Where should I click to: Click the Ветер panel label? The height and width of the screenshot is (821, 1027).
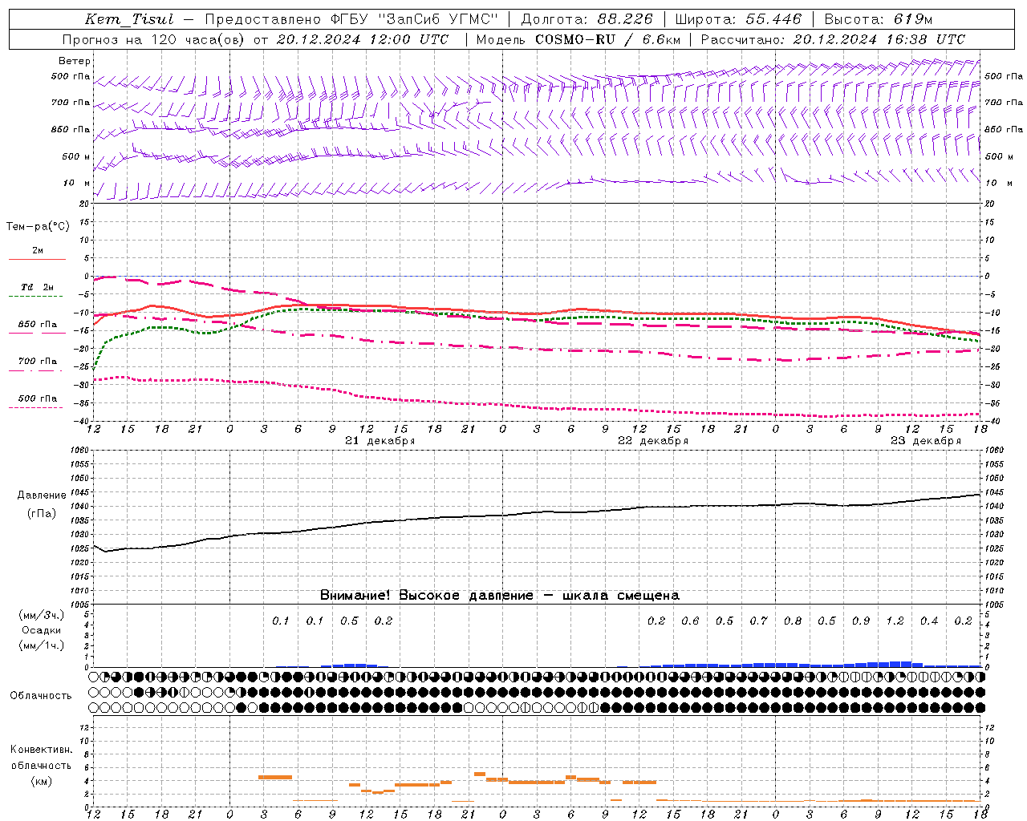[75, 61]
